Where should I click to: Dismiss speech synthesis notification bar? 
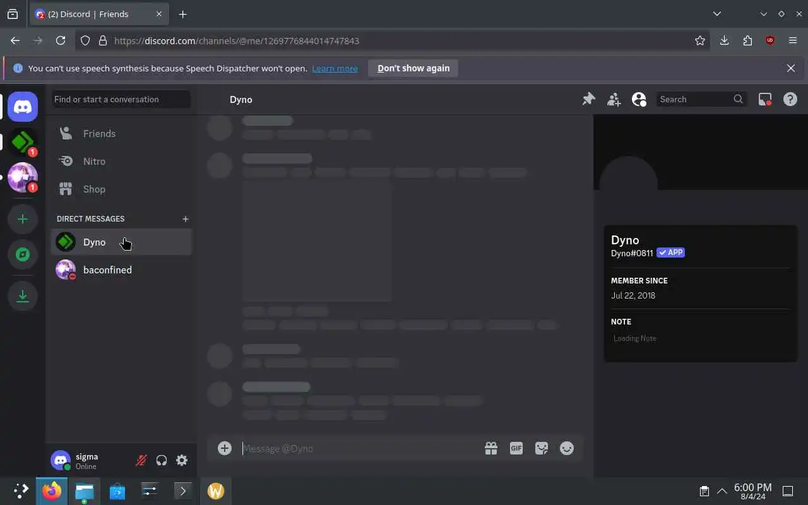(791, 68)
